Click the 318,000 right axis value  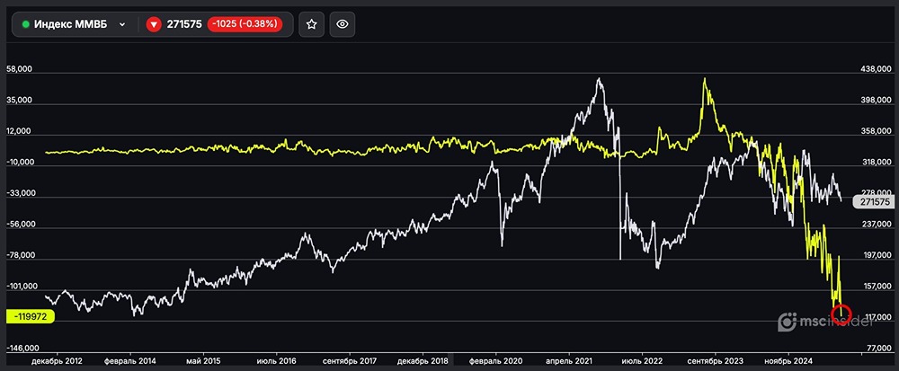(x=877, y=163)
